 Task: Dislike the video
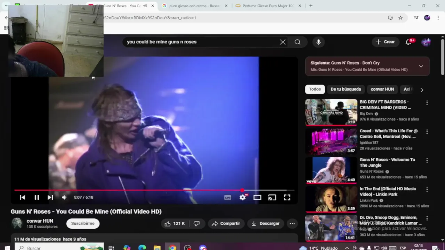pos(196,224)
